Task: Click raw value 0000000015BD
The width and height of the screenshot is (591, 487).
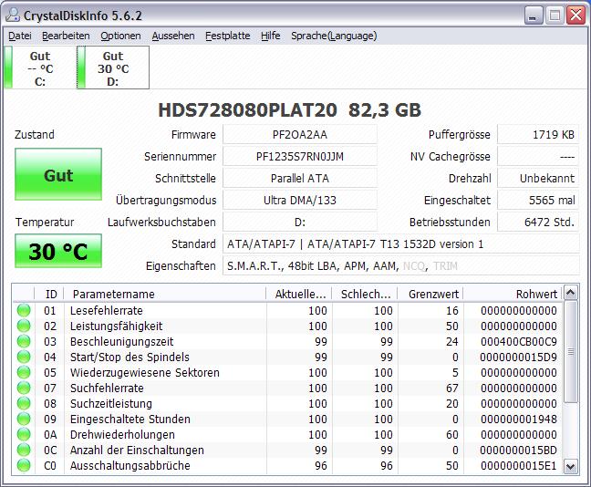Action: (x=519, y=450)
